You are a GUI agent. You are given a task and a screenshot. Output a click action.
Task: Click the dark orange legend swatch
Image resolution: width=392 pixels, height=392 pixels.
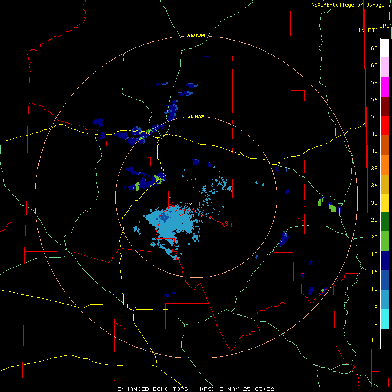[385, 145]
